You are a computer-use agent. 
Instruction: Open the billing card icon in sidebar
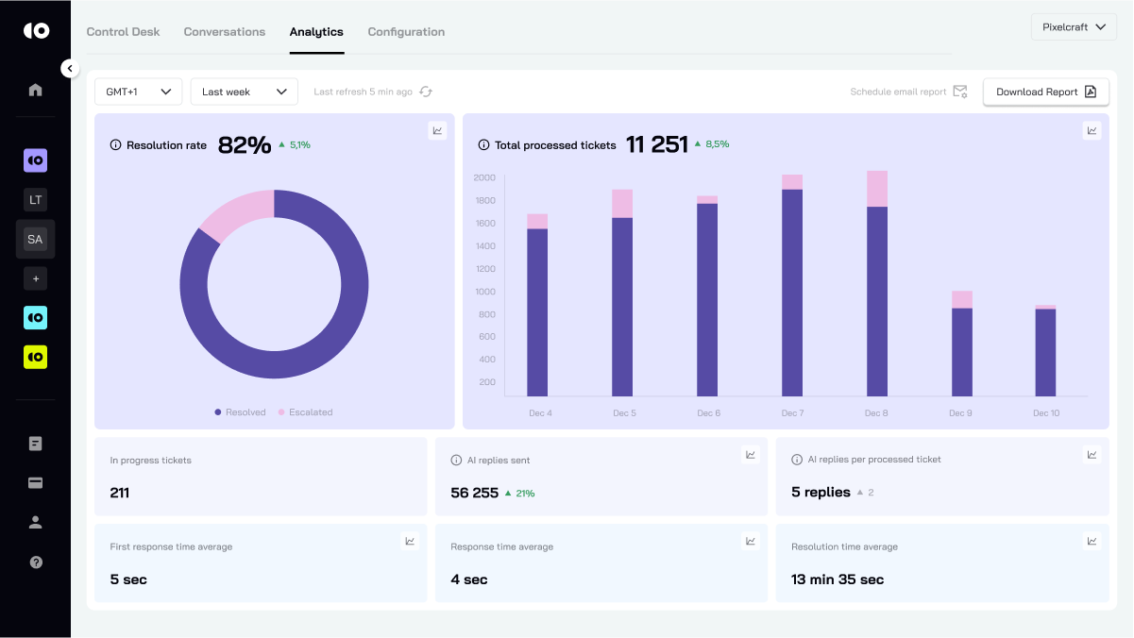(36, 483)
